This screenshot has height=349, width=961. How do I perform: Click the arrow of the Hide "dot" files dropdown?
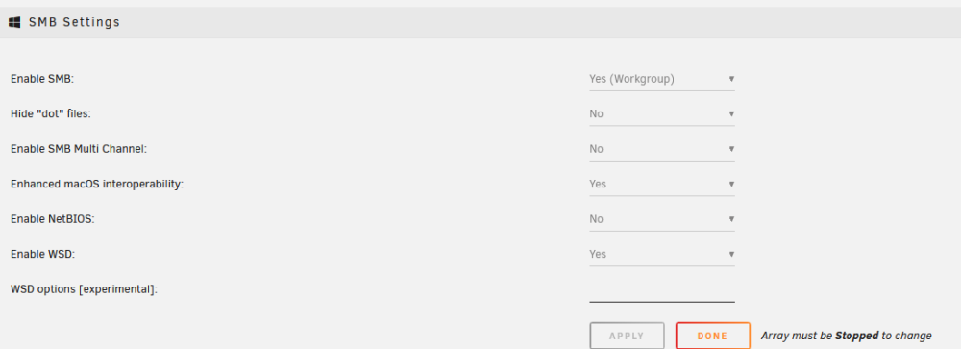731,114
